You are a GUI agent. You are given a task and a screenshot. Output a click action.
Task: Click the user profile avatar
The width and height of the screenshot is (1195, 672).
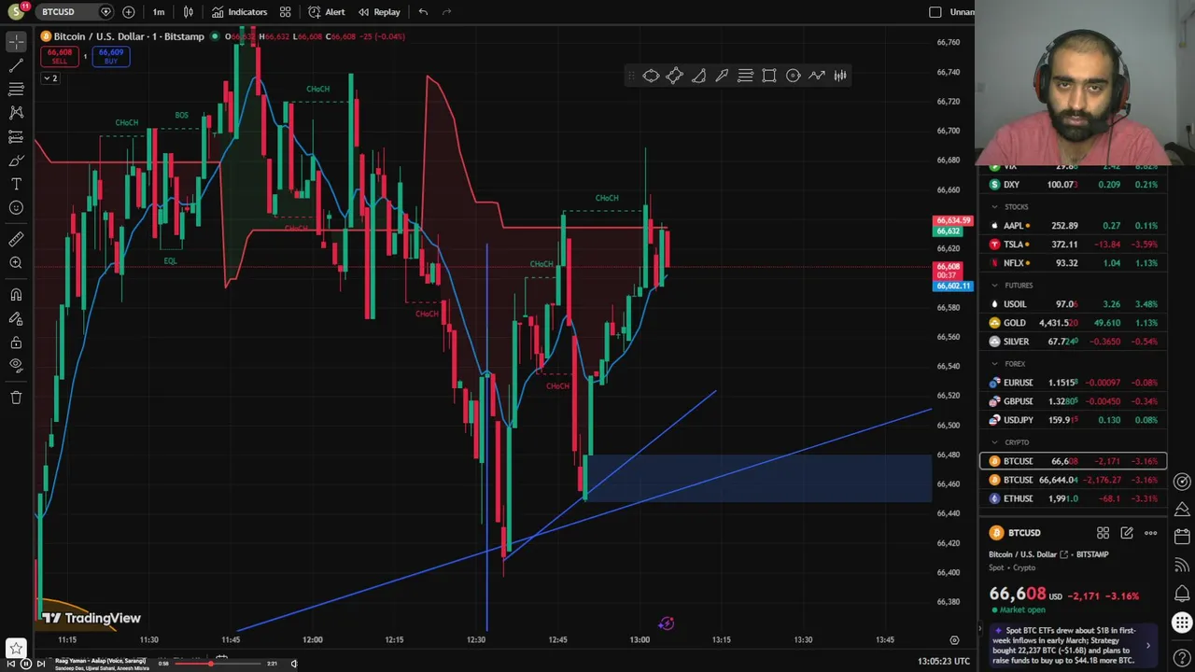[16, 12]
